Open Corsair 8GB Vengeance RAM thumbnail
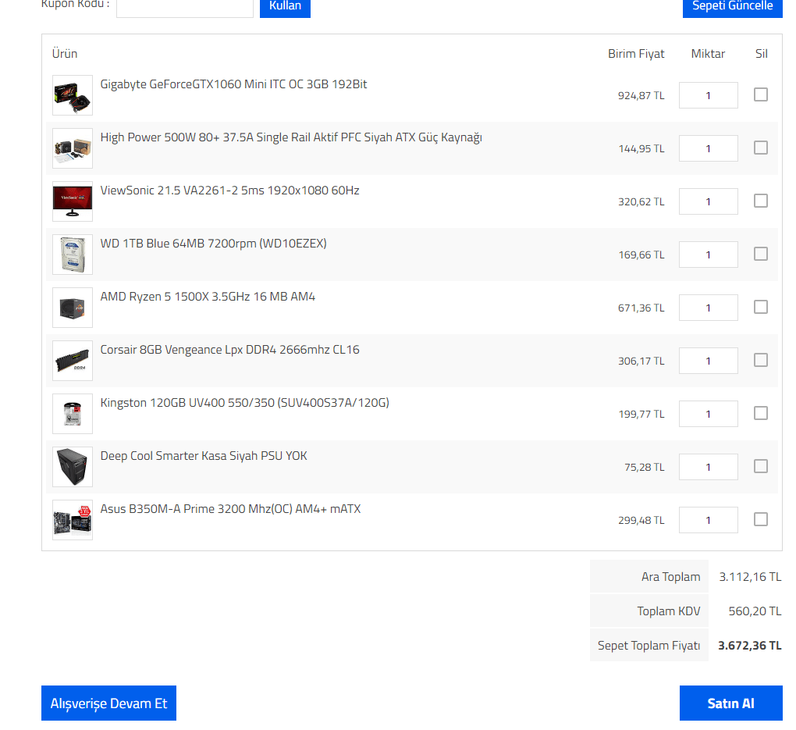Image resolution: width=796 pixels, height=730 pixels. click(x=73, y=361)
